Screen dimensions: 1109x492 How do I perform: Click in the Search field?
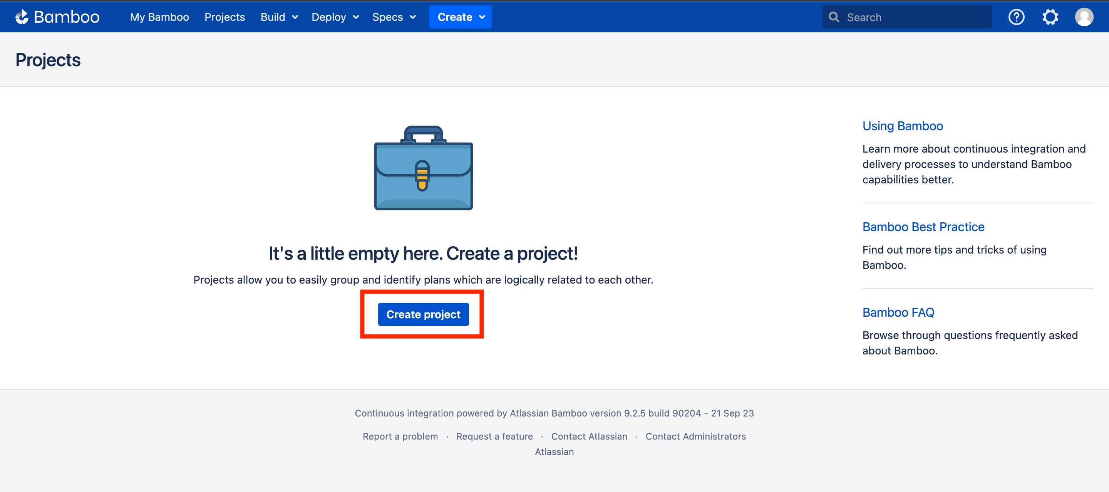coord(913,17)
